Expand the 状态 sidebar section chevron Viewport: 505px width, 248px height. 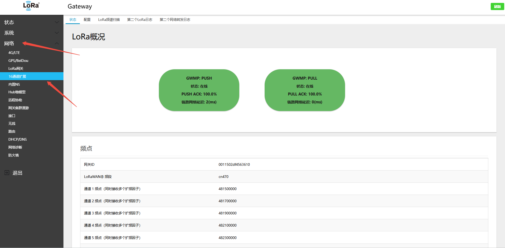(57, 22)
